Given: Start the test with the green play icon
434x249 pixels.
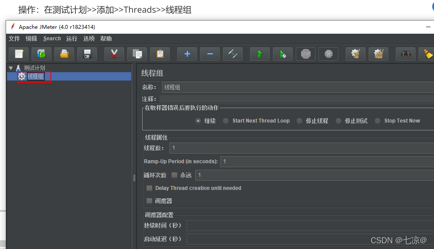Looking at the screenshot, I should (x=260, y=54).
